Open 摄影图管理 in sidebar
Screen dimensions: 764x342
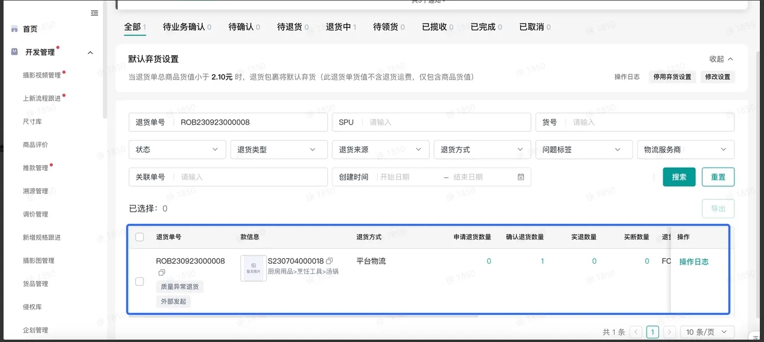39,260
